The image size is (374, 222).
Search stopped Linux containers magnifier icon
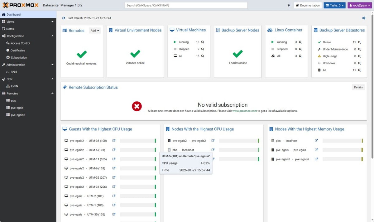click(300, 49)
